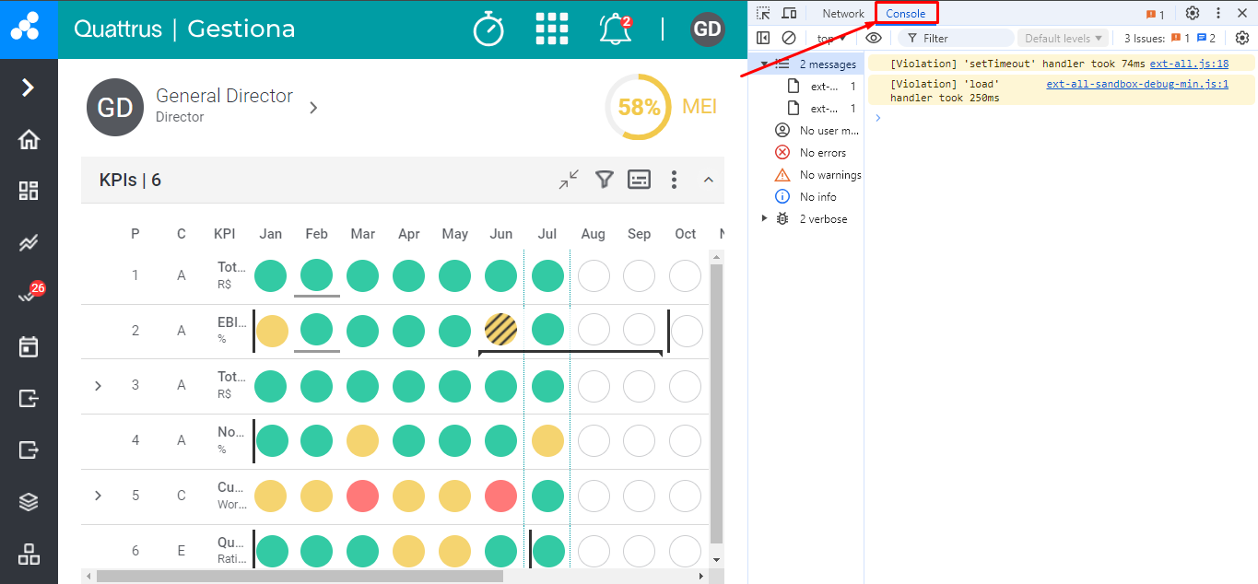Click the console prompt chevron

pyautogui.click(x=878, y=118)
